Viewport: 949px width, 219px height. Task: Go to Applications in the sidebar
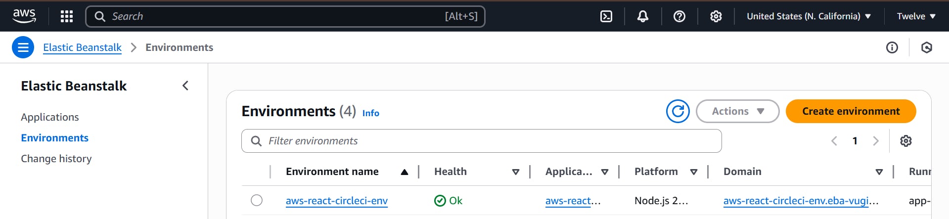50,117
